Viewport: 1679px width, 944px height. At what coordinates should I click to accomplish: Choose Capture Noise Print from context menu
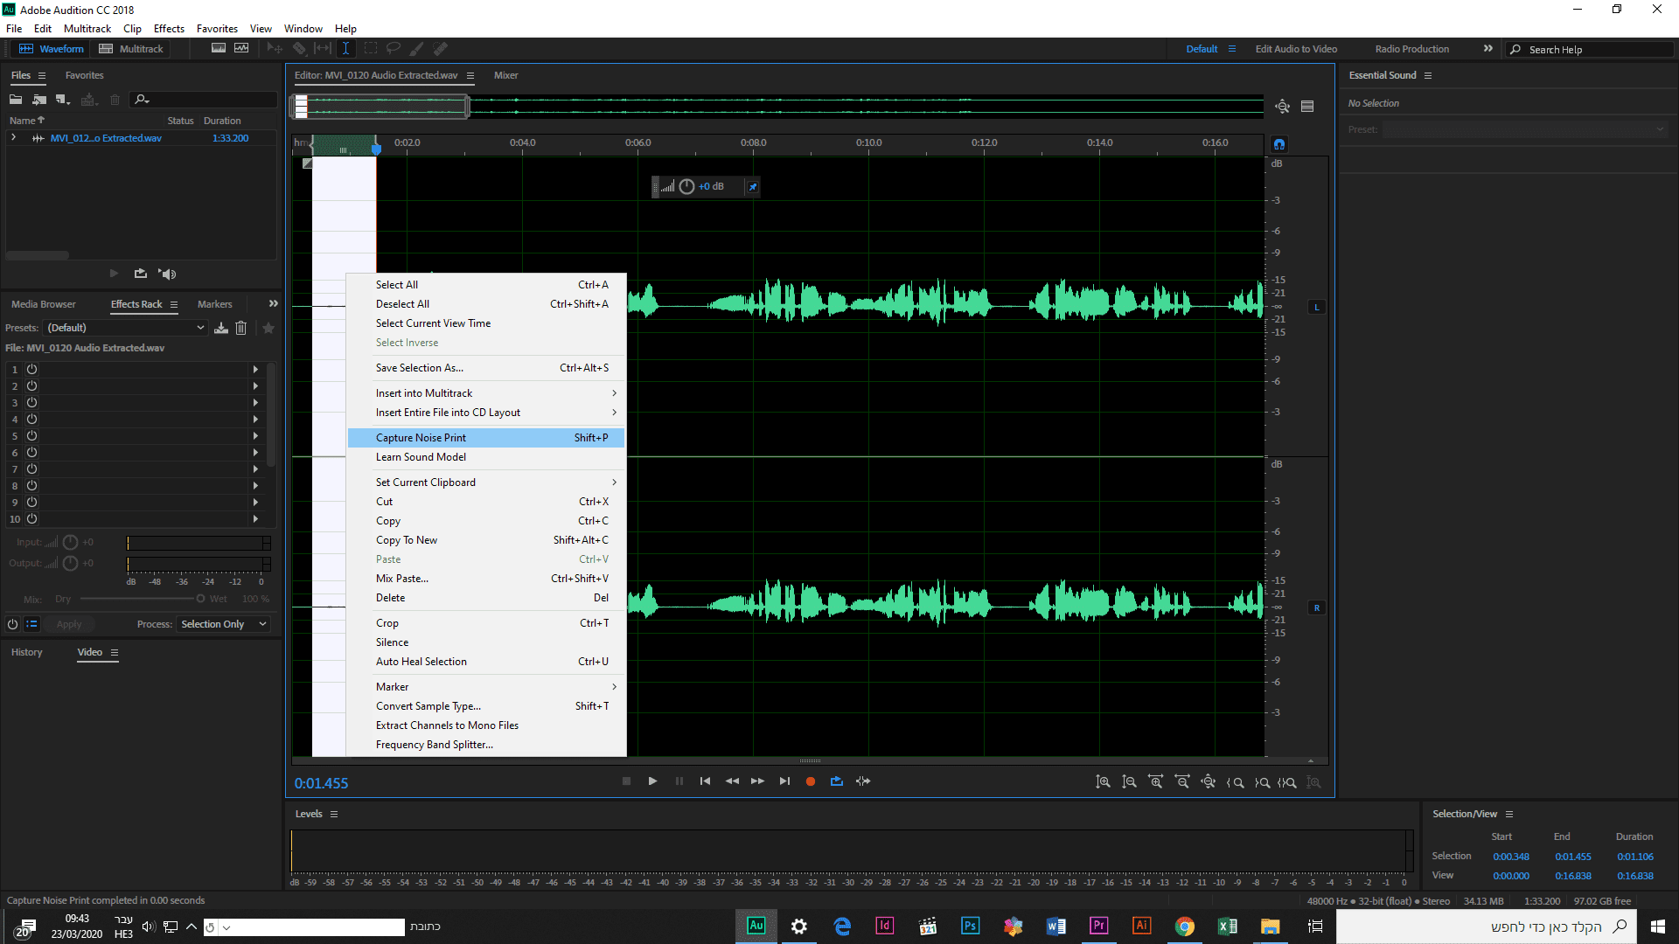point(421,438)
